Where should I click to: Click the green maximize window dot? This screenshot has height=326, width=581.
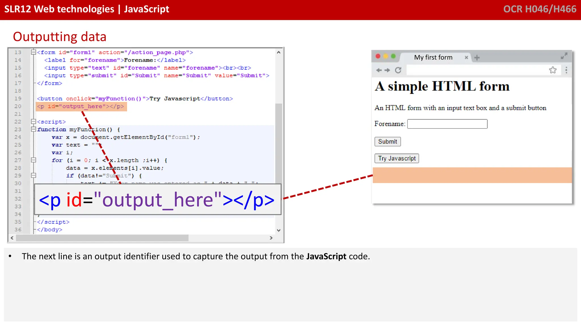click(393, 56)
